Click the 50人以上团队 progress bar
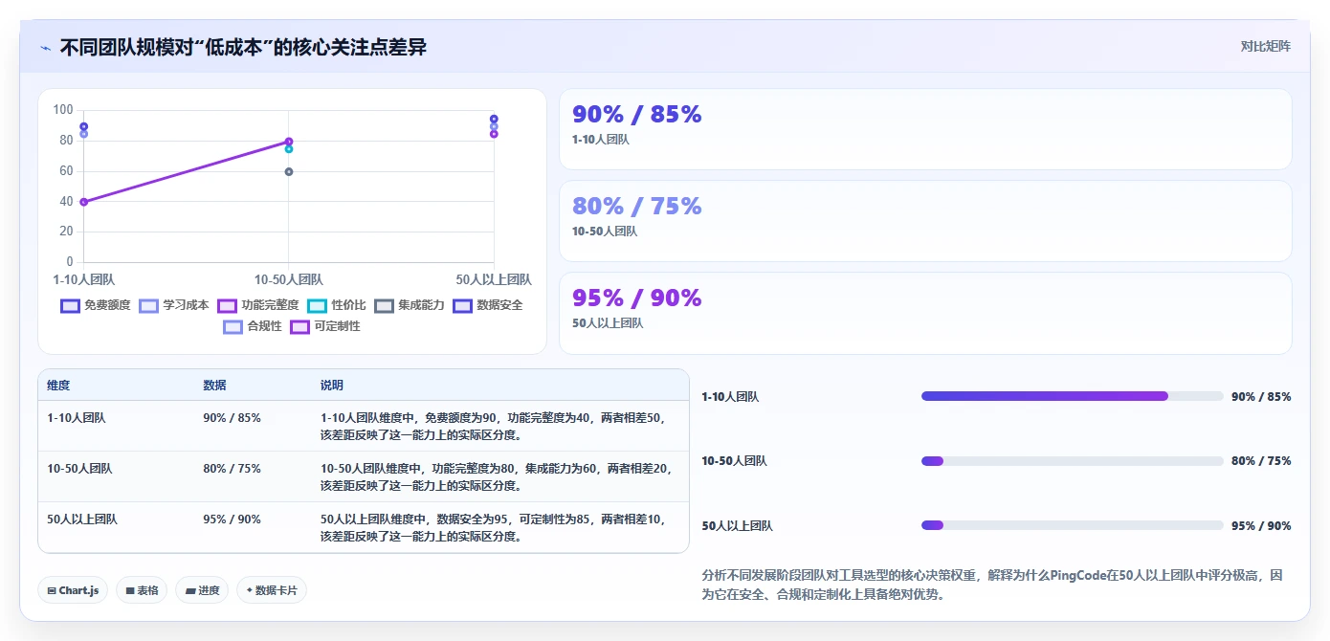 (1073, 525)
